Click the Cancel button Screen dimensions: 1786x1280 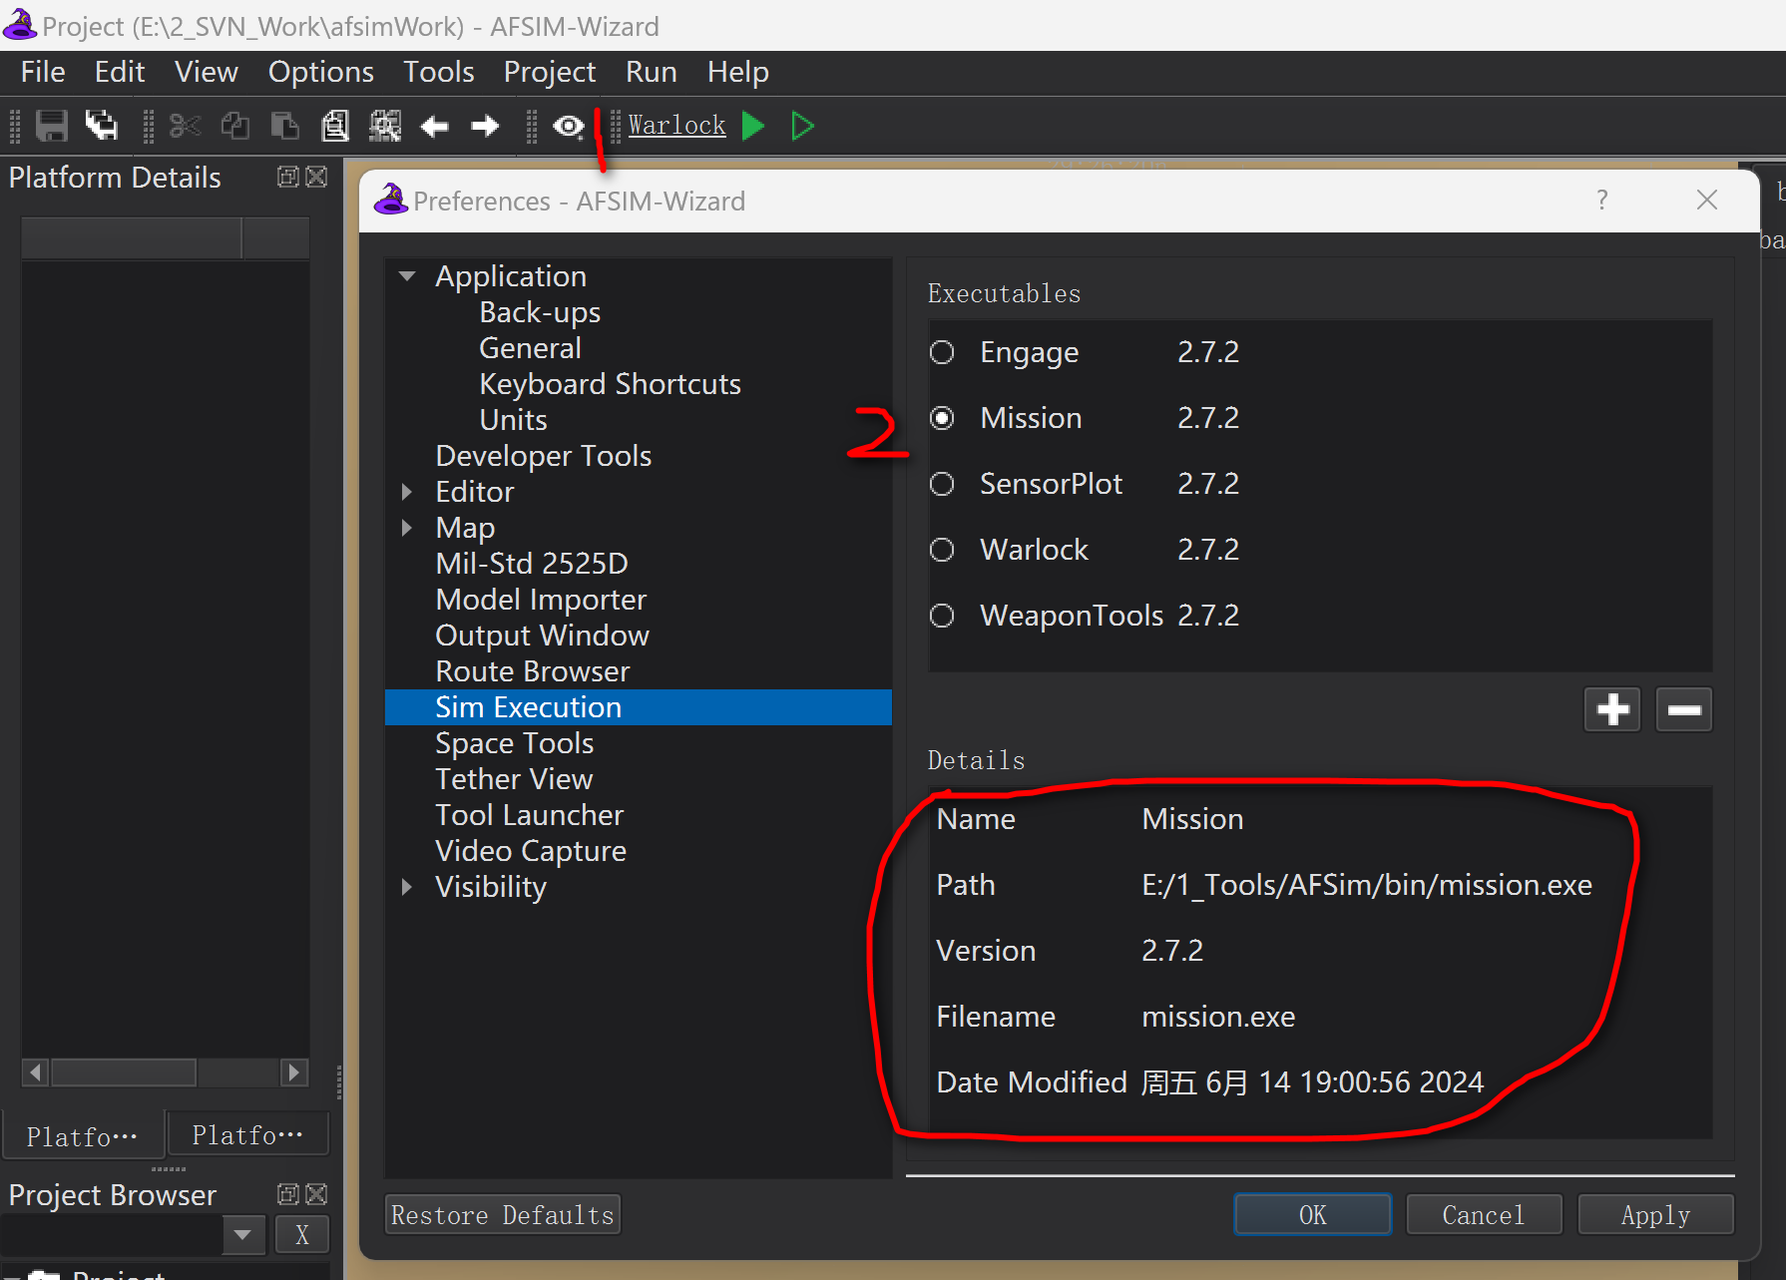1484,1215
